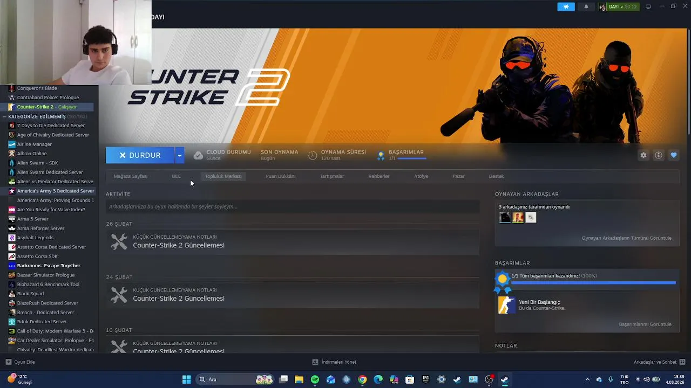Click wrench icon of 24 Şubat update

click(119, 295)
